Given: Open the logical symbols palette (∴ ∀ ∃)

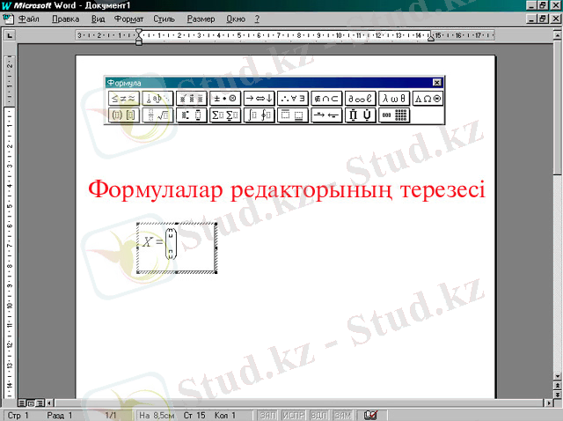Looking at the screenshot, I should pos(293,99).
